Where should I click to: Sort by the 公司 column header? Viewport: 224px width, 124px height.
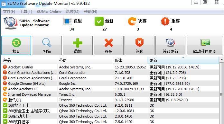(85, 60)
